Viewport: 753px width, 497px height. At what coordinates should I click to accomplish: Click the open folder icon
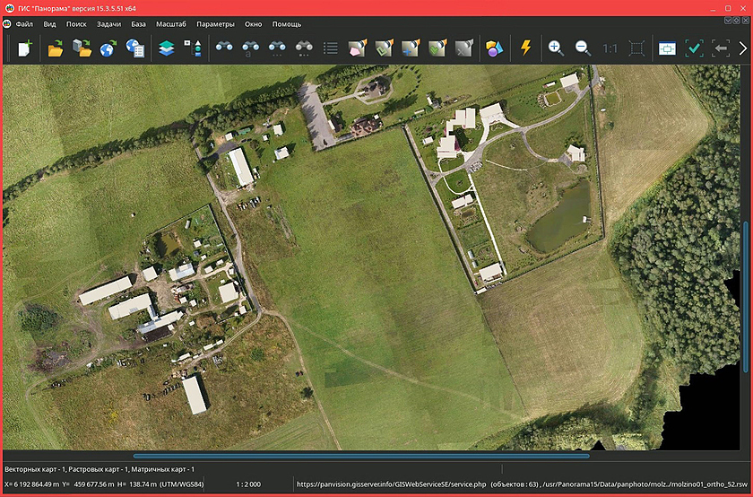[x=56, y=48]
